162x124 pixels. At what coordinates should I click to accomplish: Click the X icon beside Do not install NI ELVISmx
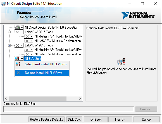tap(18, 73)
